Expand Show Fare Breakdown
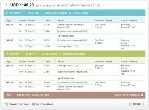Image resolution: width=149 pixels, height=110 pixels. [129, 95]
